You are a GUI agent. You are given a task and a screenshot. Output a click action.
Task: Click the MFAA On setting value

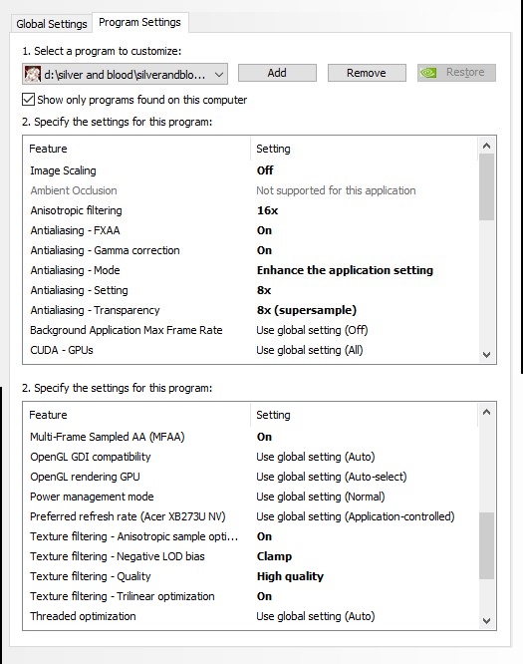(x=264, y=437)
